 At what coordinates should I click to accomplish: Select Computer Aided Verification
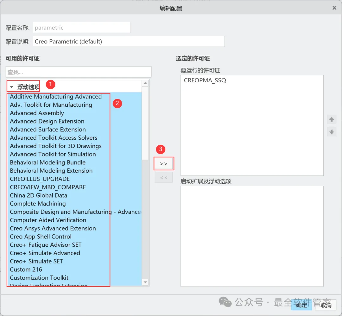74,220
